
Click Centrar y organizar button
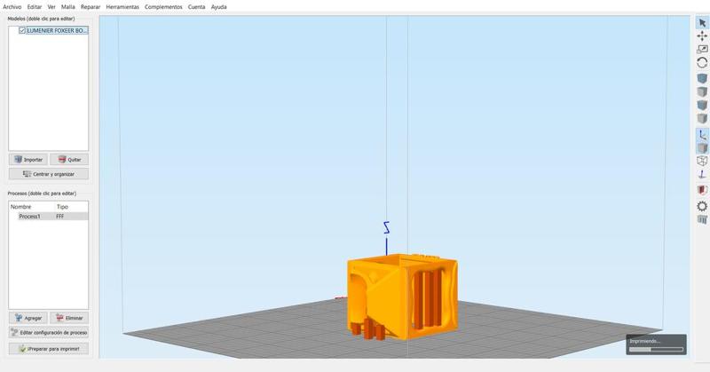coord(49,174)
